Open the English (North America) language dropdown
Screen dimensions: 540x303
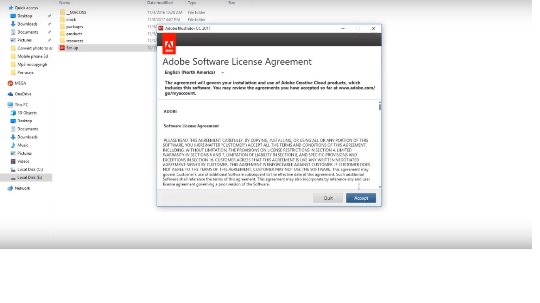[x=194, y=73]
